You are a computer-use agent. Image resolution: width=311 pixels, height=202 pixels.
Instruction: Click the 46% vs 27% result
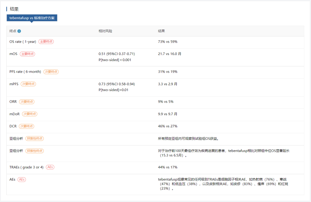[x=168, y=126]
